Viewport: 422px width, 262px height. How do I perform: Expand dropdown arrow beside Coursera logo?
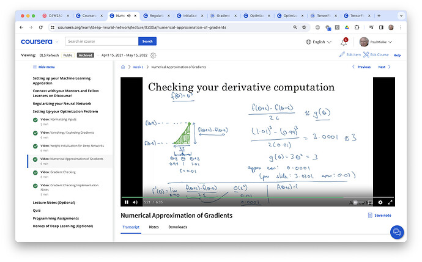tap(57, 42)
